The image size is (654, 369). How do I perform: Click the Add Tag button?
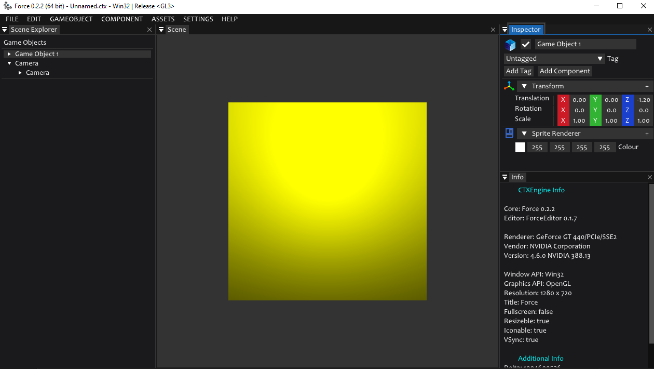(519, 71)
